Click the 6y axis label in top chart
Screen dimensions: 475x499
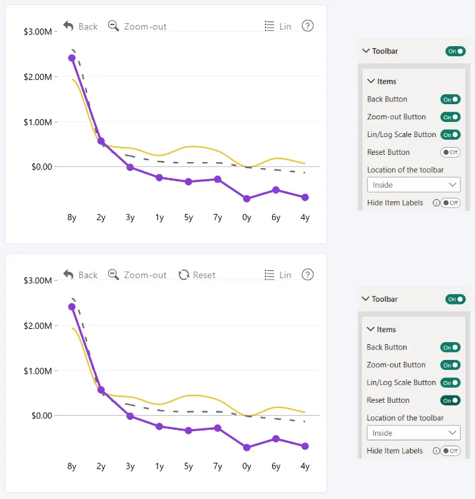pyautogui.click(x=276, y=218)
